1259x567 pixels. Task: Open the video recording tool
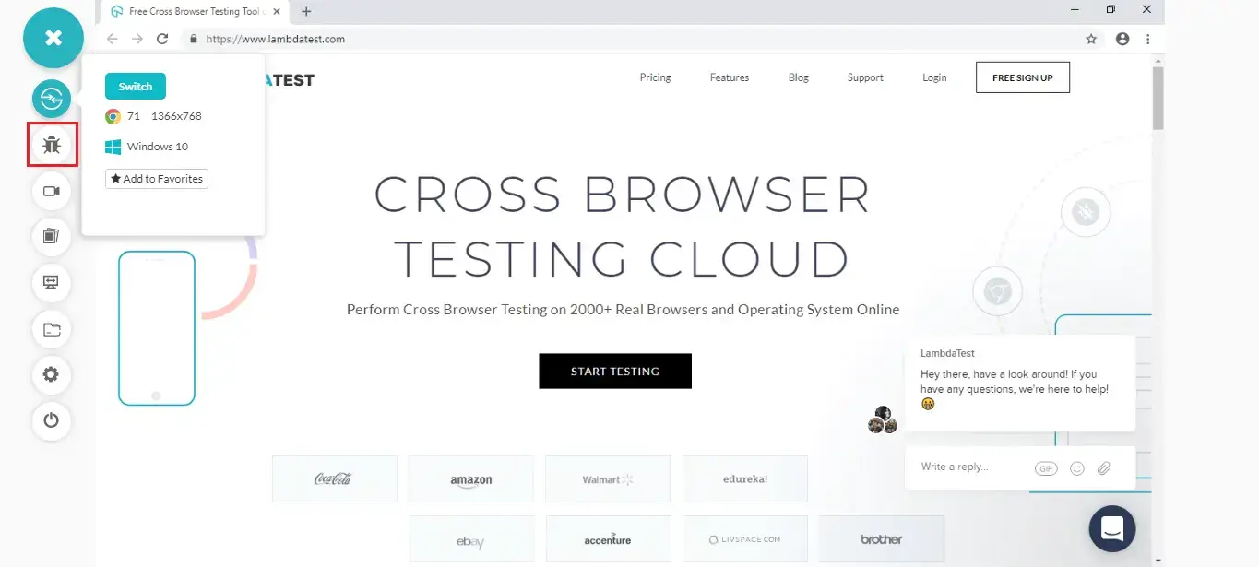(x=52, y=191)
